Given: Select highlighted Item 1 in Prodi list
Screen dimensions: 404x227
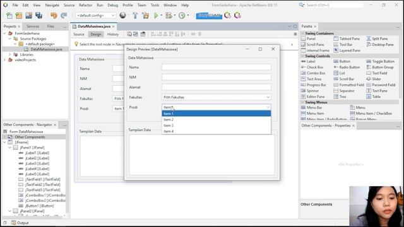Looking at the screenshot, I should [x=217, y=113].
